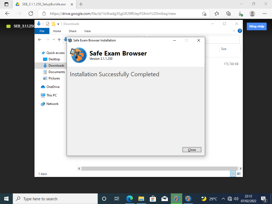Close the Safe Exam Browser installer

pos(192,150)
